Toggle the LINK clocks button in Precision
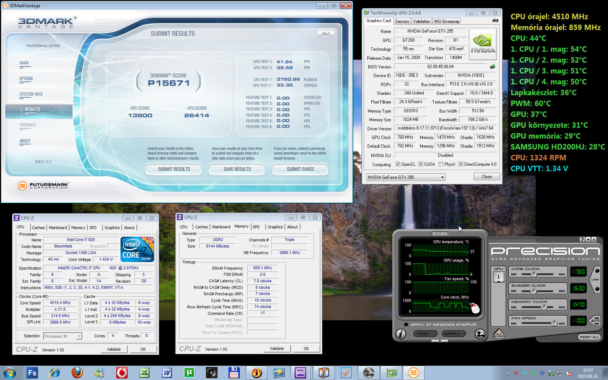608x380 pixels. pos(595,279)
